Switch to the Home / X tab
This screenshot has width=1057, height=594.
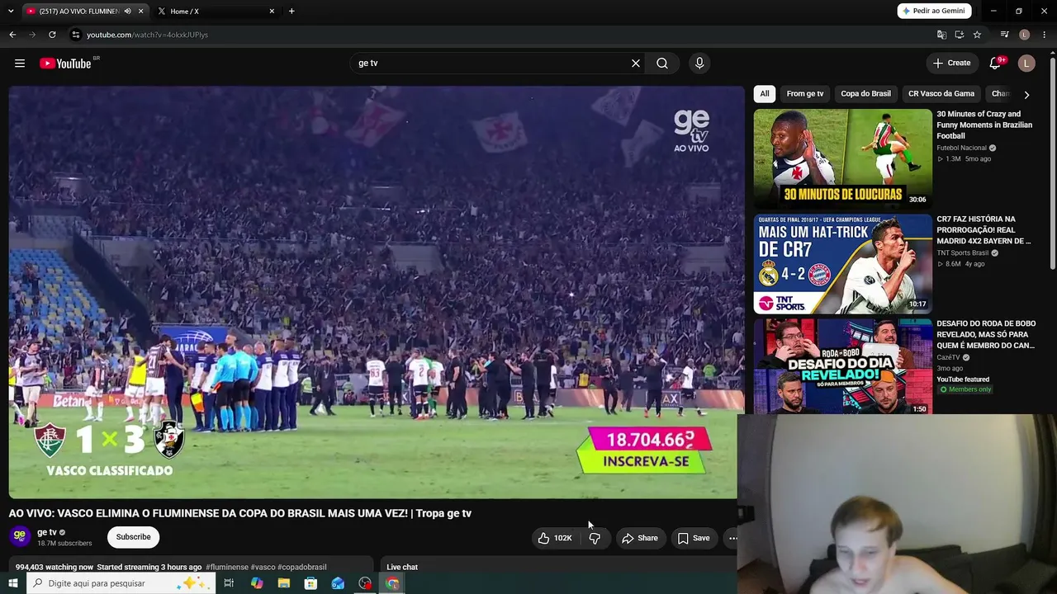(216, 12)
